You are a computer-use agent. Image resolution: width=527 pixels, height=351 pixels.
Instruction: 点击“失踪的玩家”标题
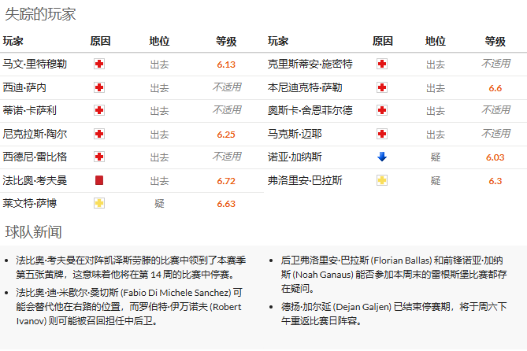point(42,13)
